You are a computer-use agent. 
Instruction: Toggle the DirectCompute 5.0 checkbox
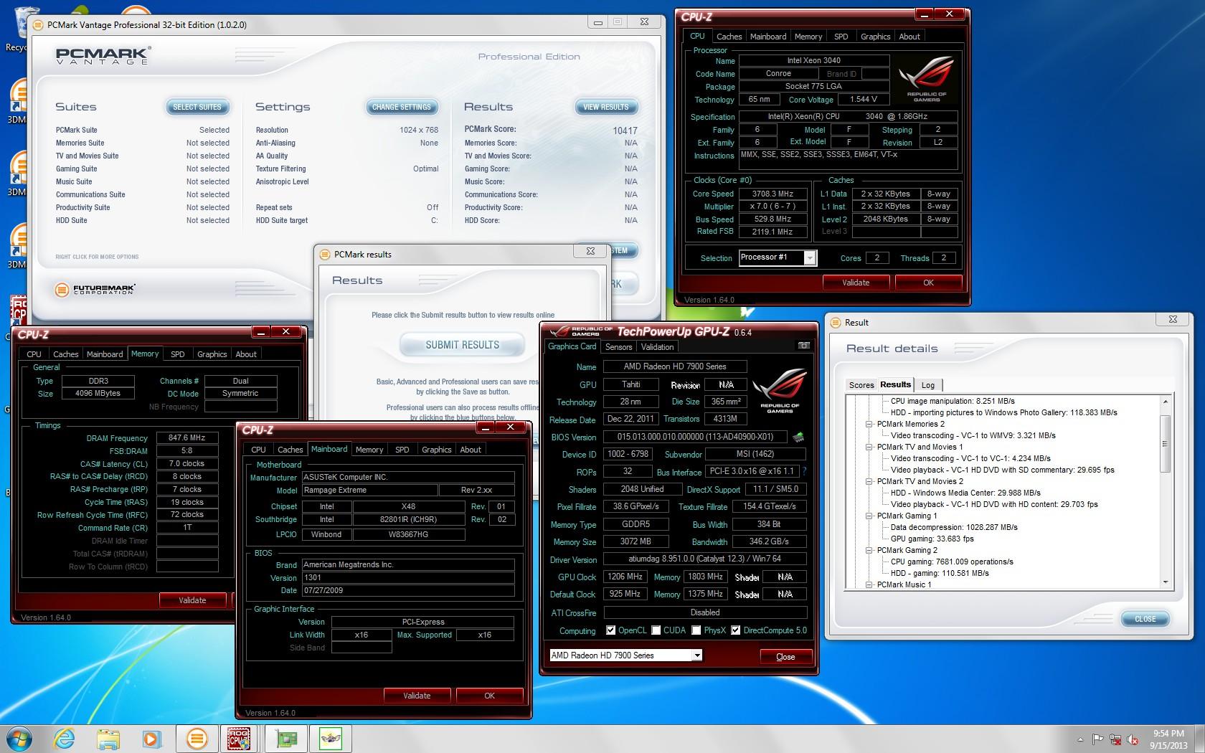click(x=736, y=630)
